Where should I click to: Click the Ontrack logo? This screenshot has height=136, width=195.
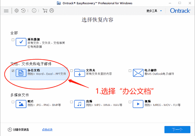tap(180, 11)
